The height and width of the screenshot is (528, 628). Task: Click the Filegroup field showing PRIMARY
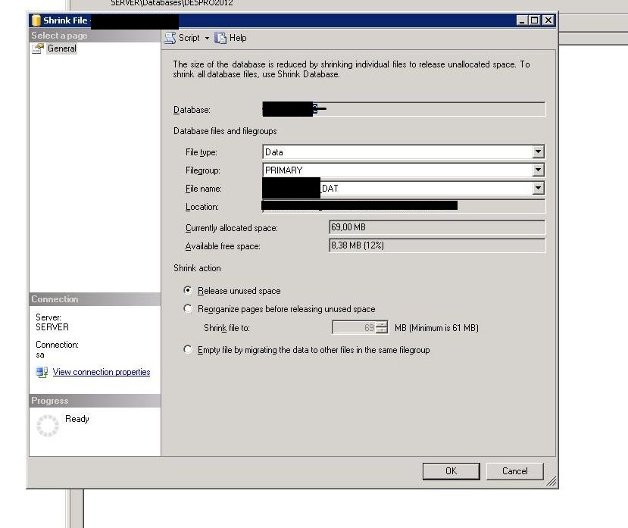coord(403,170)
